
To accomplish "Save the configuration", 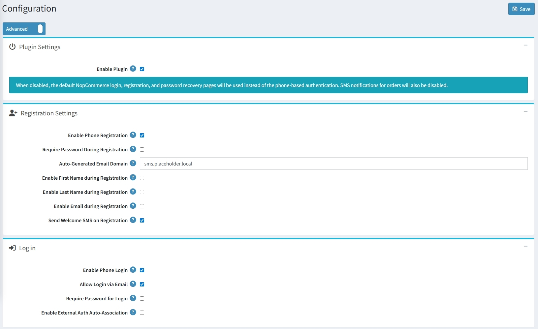I will (x=521, y=9).
